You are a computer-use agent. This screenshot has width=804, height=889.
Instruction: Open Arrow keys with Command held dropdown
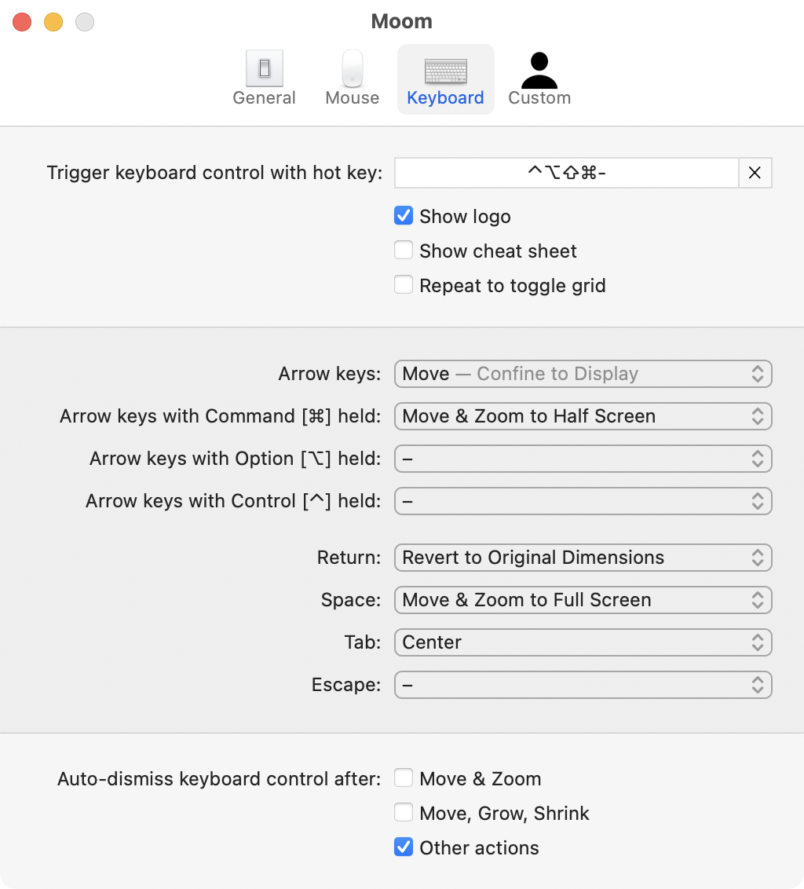583,416
